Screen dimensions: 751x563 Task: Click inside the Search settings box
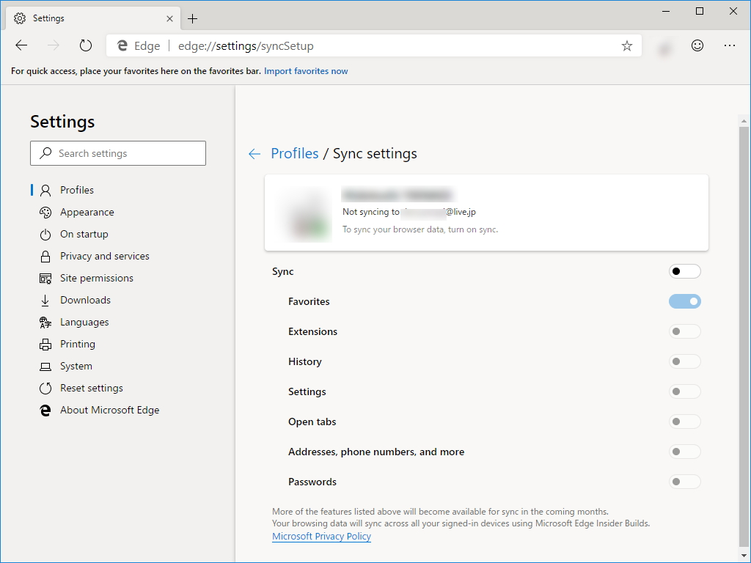[x=117, y=153]
